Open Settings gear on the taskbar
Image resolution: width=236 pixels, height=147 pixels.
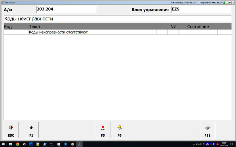click(x=24, y=144)
